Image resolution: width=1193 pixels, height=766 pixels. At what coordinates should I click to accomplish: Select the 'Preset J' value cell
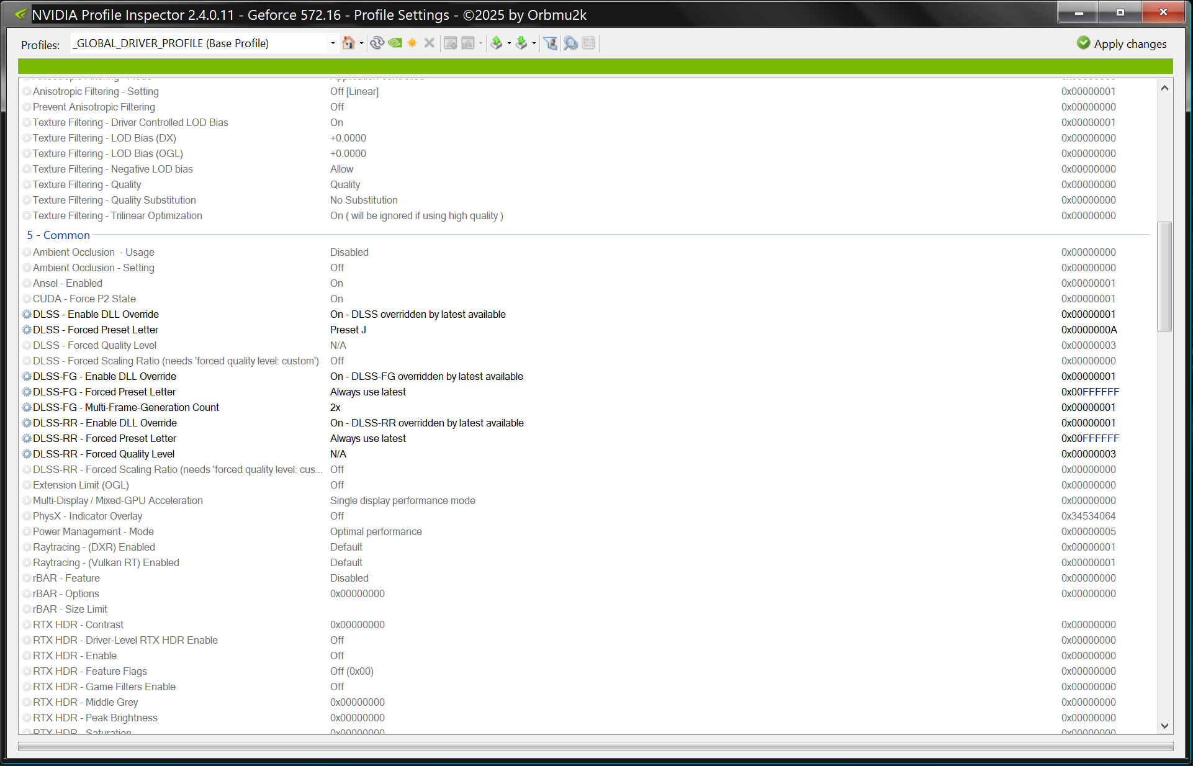[348, 330]
